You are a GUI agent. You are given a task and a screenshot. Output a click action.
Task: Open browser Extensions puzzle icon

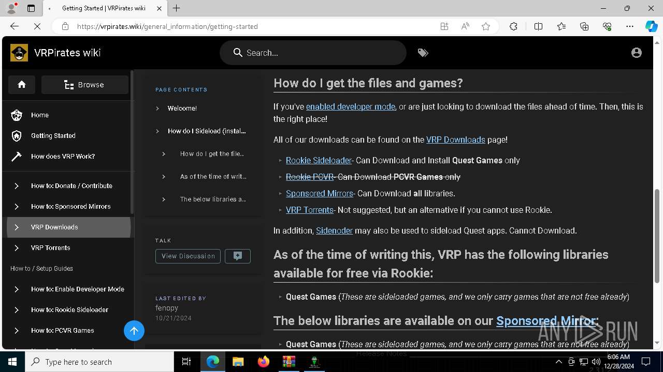coord(513,26)
